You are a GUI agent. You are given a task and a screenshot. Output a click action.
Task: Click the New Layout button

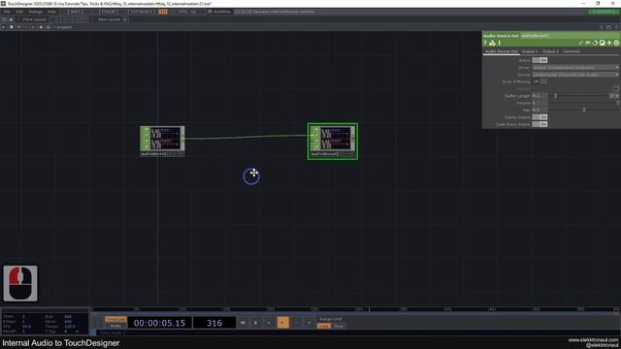click(108, 19)
